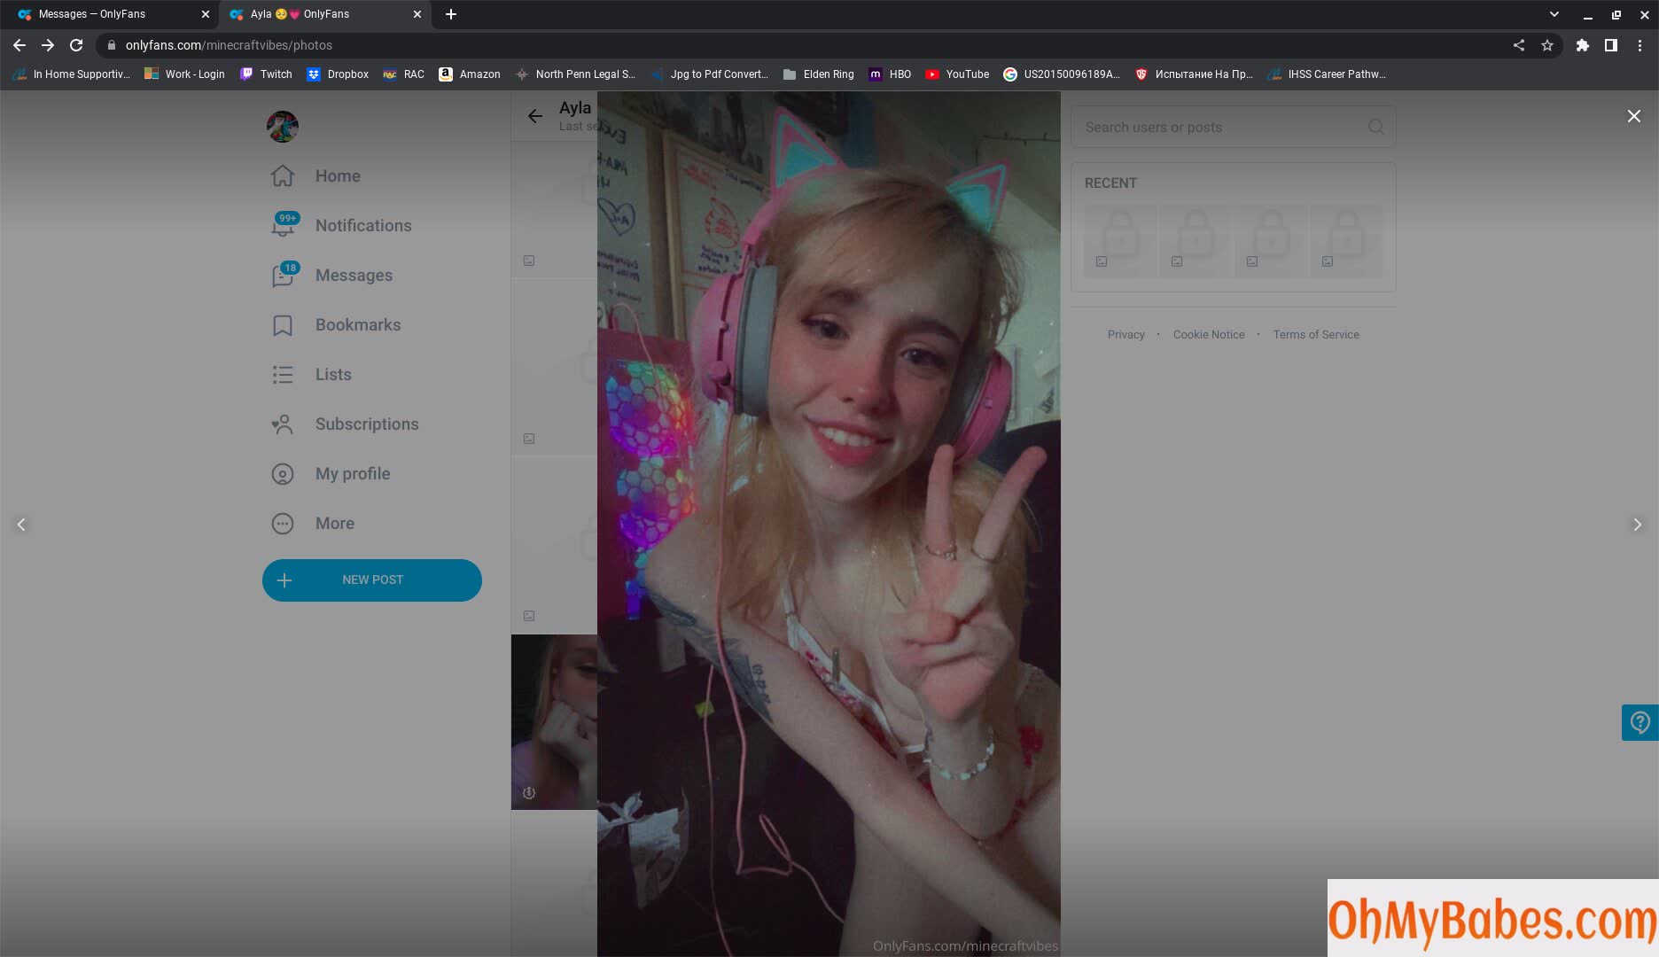Click the address bar URL
This screenshot has height=957, width=1659.
tap(229, 45)
